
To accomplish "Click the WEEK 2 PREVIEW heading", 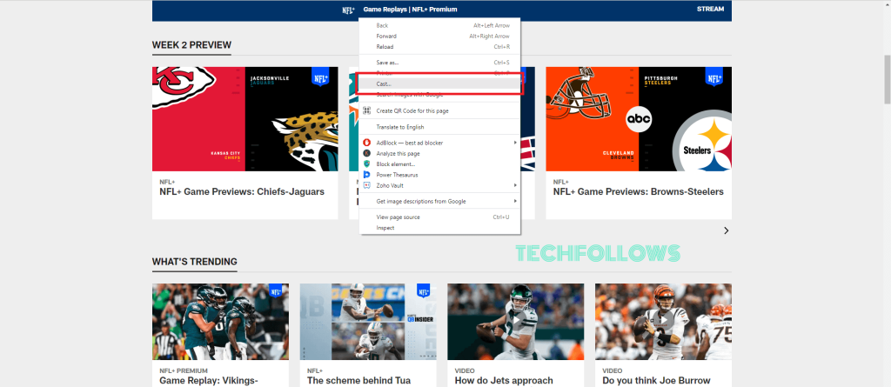I will [191, 45].
